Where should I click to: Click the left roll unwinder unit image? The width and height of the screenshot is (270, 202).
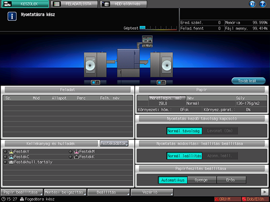coord(95,65)
